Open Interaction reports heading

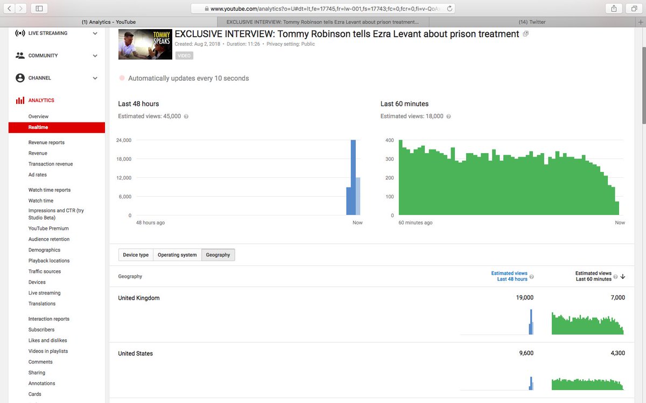[x=49, y=319]
